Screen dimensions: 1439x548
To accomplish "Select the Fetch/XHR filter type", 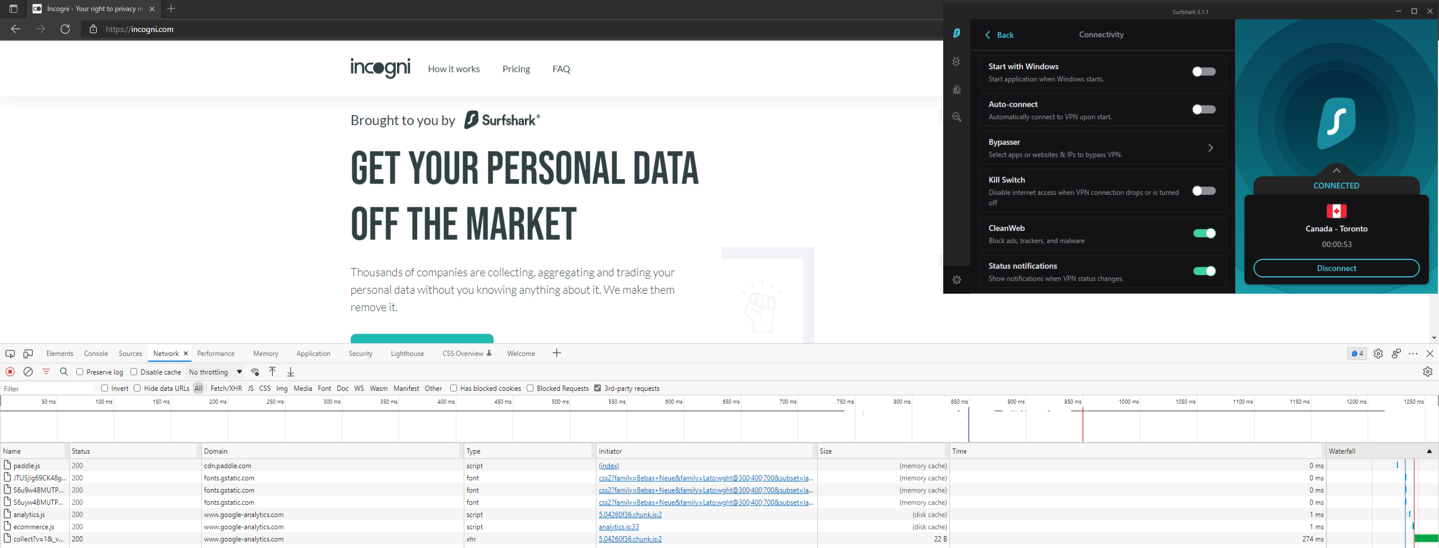I will tap(226, 388).
